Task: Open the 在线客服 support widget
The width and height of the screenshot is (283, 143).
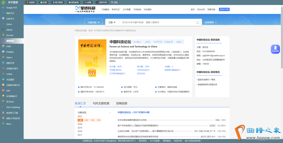Action: 275,49
